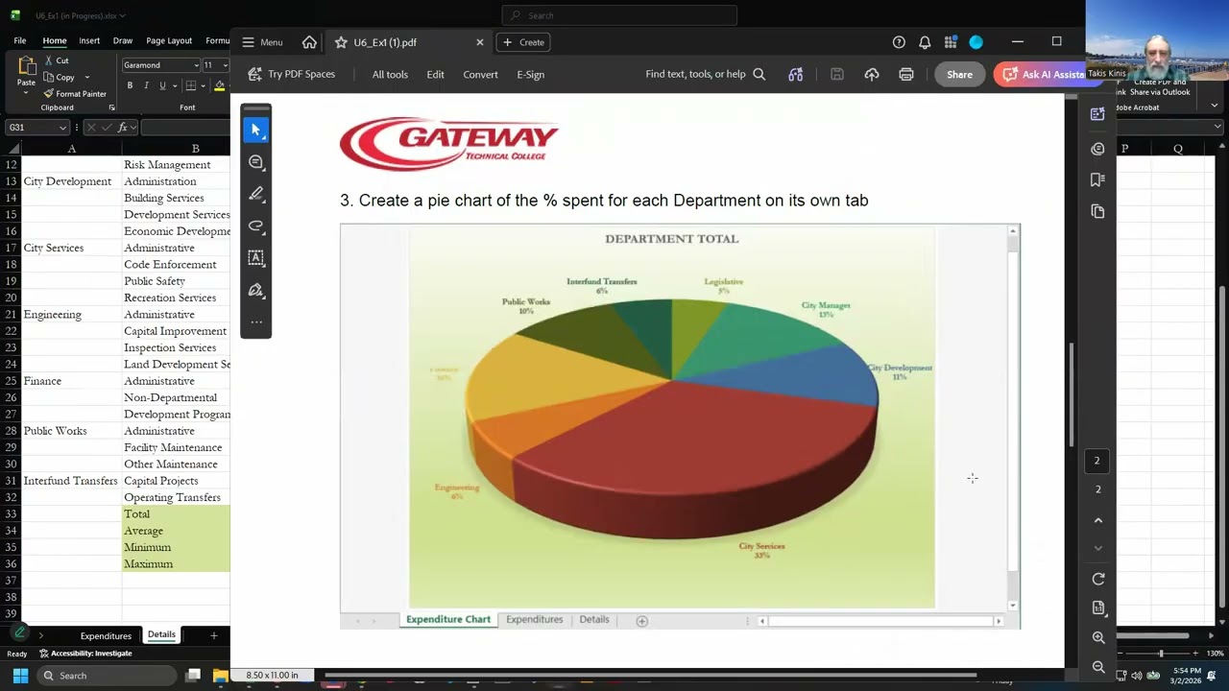Open the Windows Start menu
Viewport: 1229px width, 691px height.
click(20, 676)
